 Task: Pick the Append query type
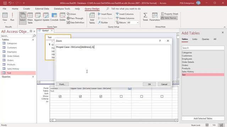38,17
